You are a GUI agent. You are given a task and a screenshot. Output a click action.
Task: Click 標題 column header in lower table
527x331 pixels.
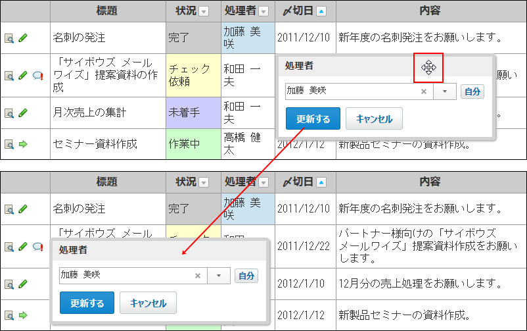(108, 182)
